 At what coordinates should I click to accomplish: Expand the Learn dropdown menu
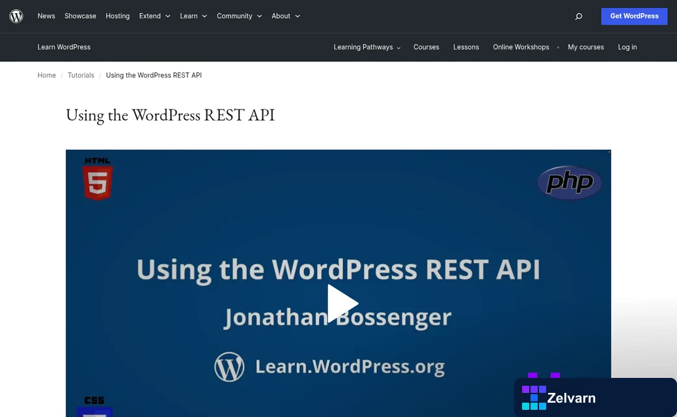[193, 16]
